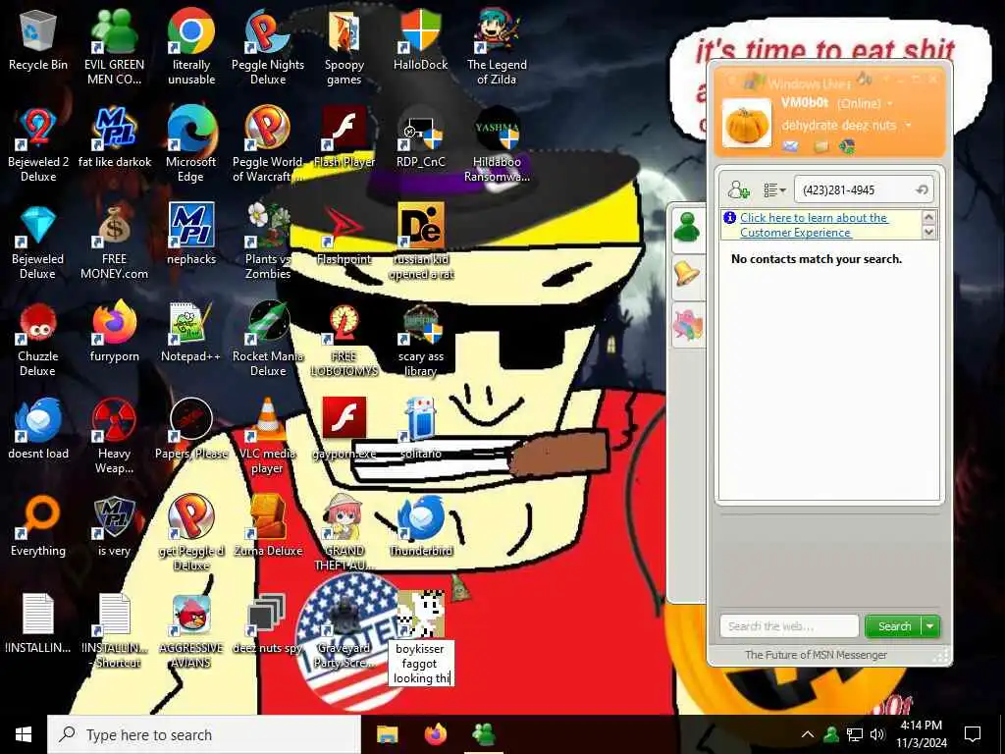Open the Thunderbird desktop shortcut
1005x754 pixels.
click(420, 526)
